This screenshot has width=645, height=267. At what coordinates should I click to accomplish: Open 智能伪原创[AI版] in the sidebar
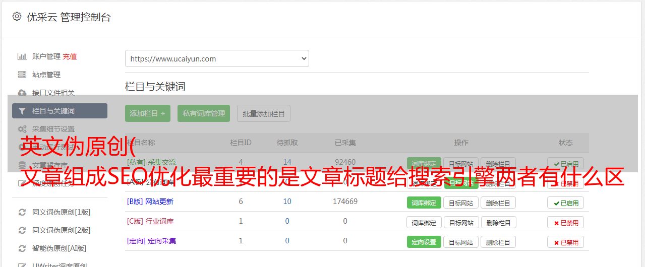click(59, 248)
